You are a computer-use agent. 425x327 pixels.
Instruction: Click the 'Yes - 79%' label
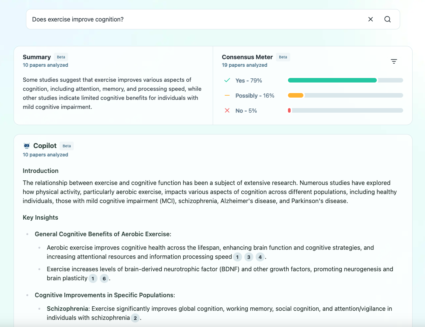click(x=248, y=81)
